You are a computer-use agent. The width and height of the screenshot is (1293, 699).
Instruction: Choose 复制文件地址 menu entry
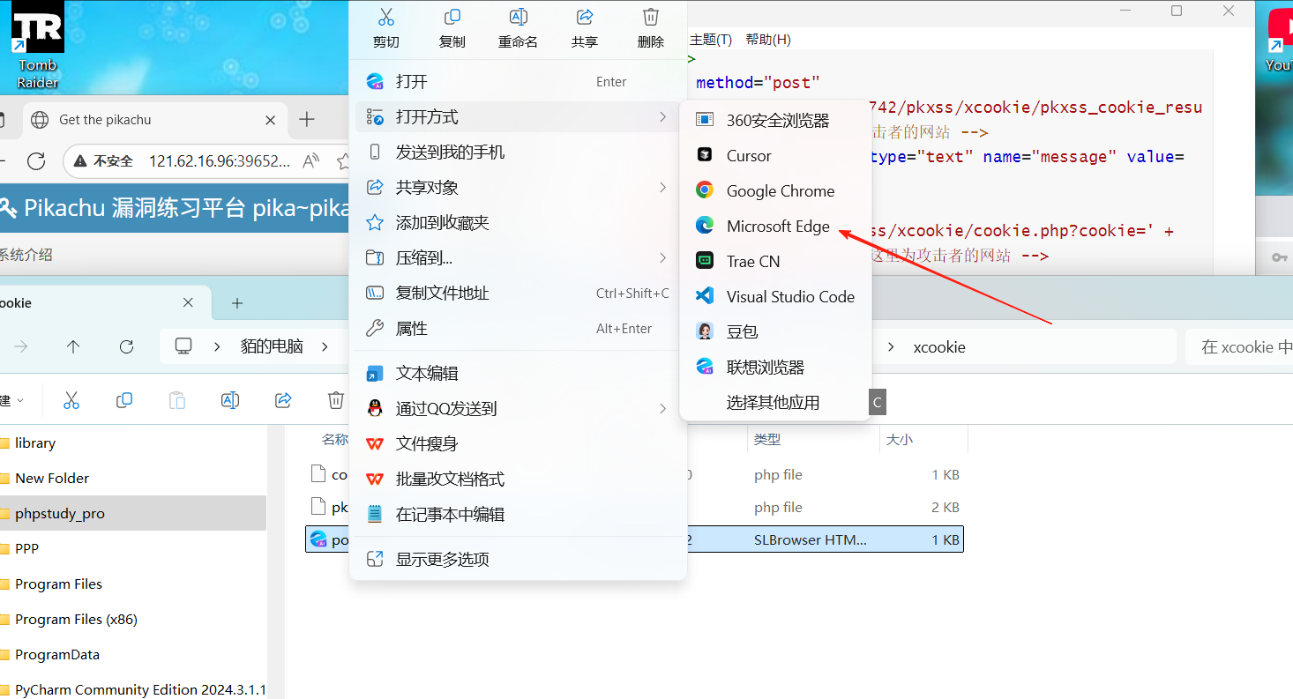coord(518,293)
